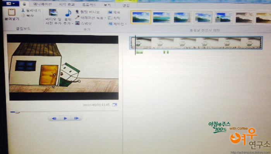The width and height of the screenshot is (271, 154).
Task: Click the 자막 caption icon
Action: point(110,18)
